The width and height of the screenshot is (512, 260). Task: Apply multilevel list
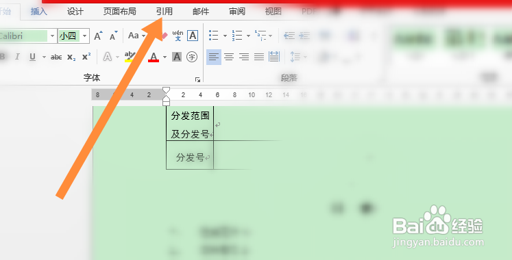[260, 36]
